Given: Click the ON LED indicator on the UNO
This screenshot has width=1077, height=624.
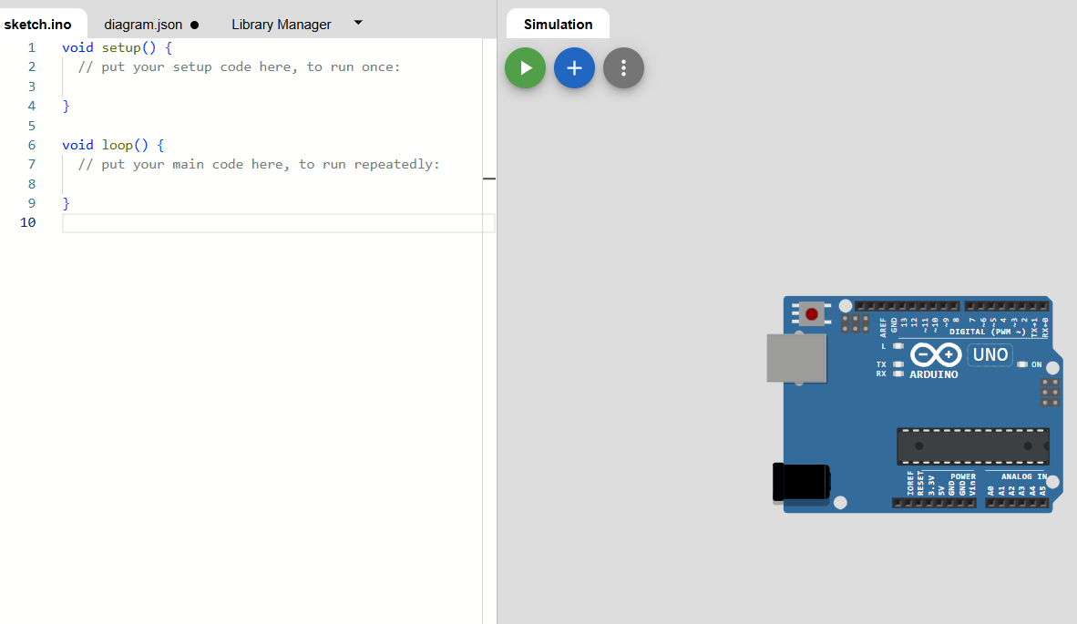Looking at the screenshot, I should (1022, 364).
